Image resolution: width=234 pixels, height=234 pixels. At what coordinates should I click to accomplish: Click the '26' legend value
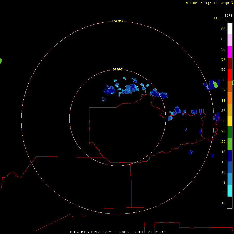point(223,131)
